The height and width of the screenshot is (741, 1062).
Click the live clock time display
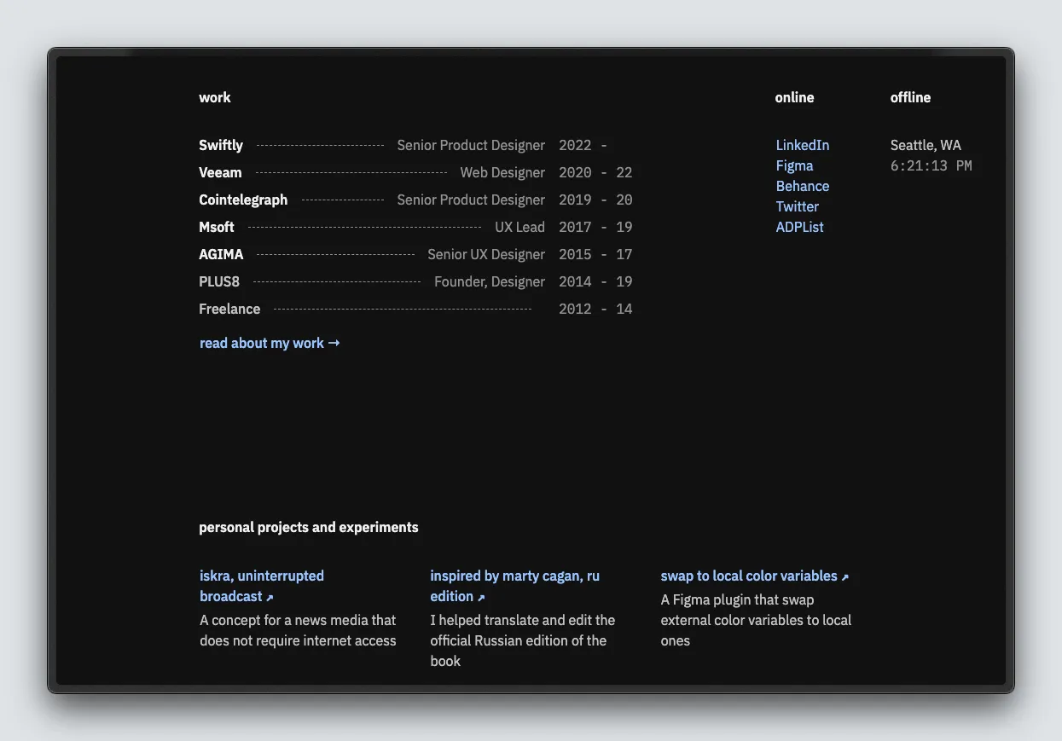[931, 165]
